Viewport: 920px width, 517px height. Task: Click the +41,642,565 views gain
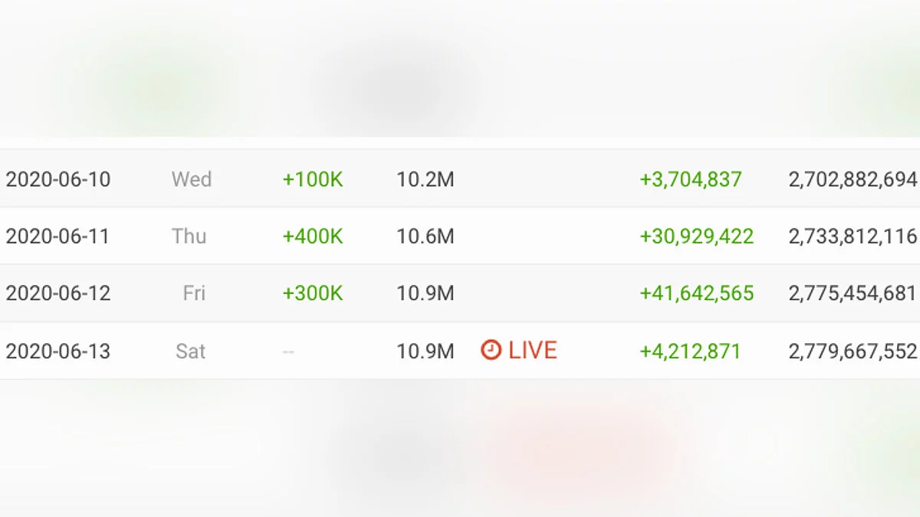(x=697, y=293)
